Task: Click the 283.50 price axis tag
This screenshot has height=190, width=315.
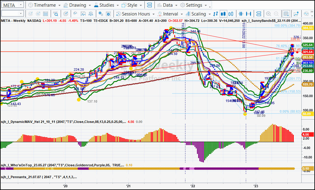Action: [308, 57]
